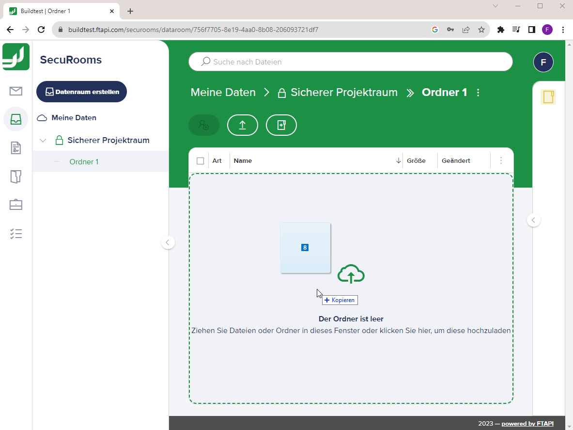573x430 pixels.
Task: Open the document signature icon in sidebar
Action: click(15, 148)
